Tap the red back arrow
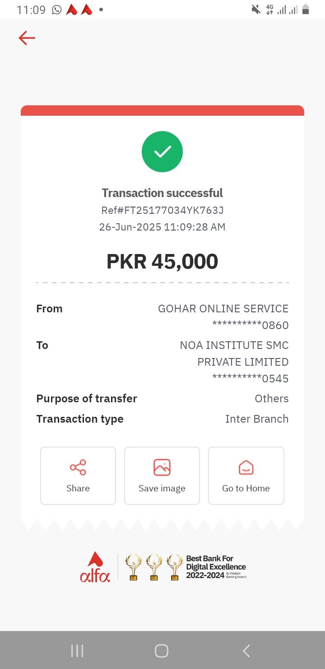Screen dimensions: 325x669 pyautogui.click(x=27, y=38)
